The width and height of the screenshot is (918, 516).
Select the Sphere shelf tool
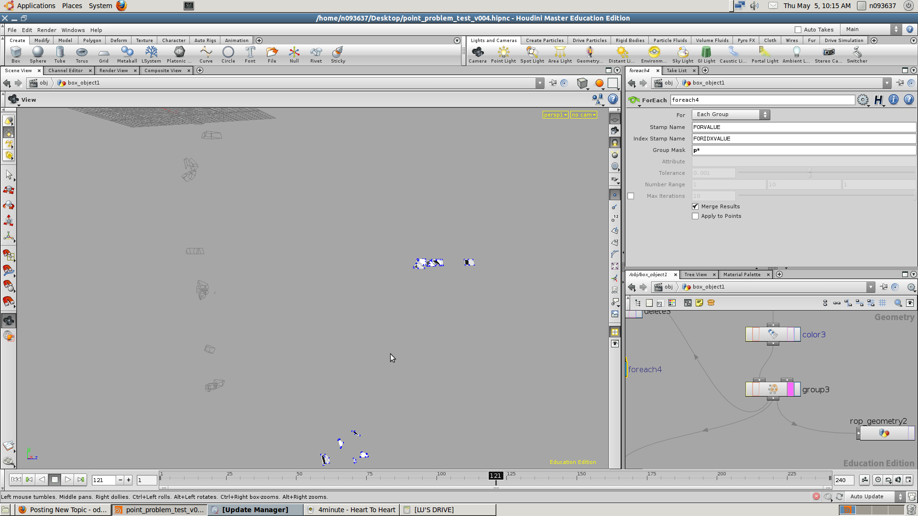38,54
